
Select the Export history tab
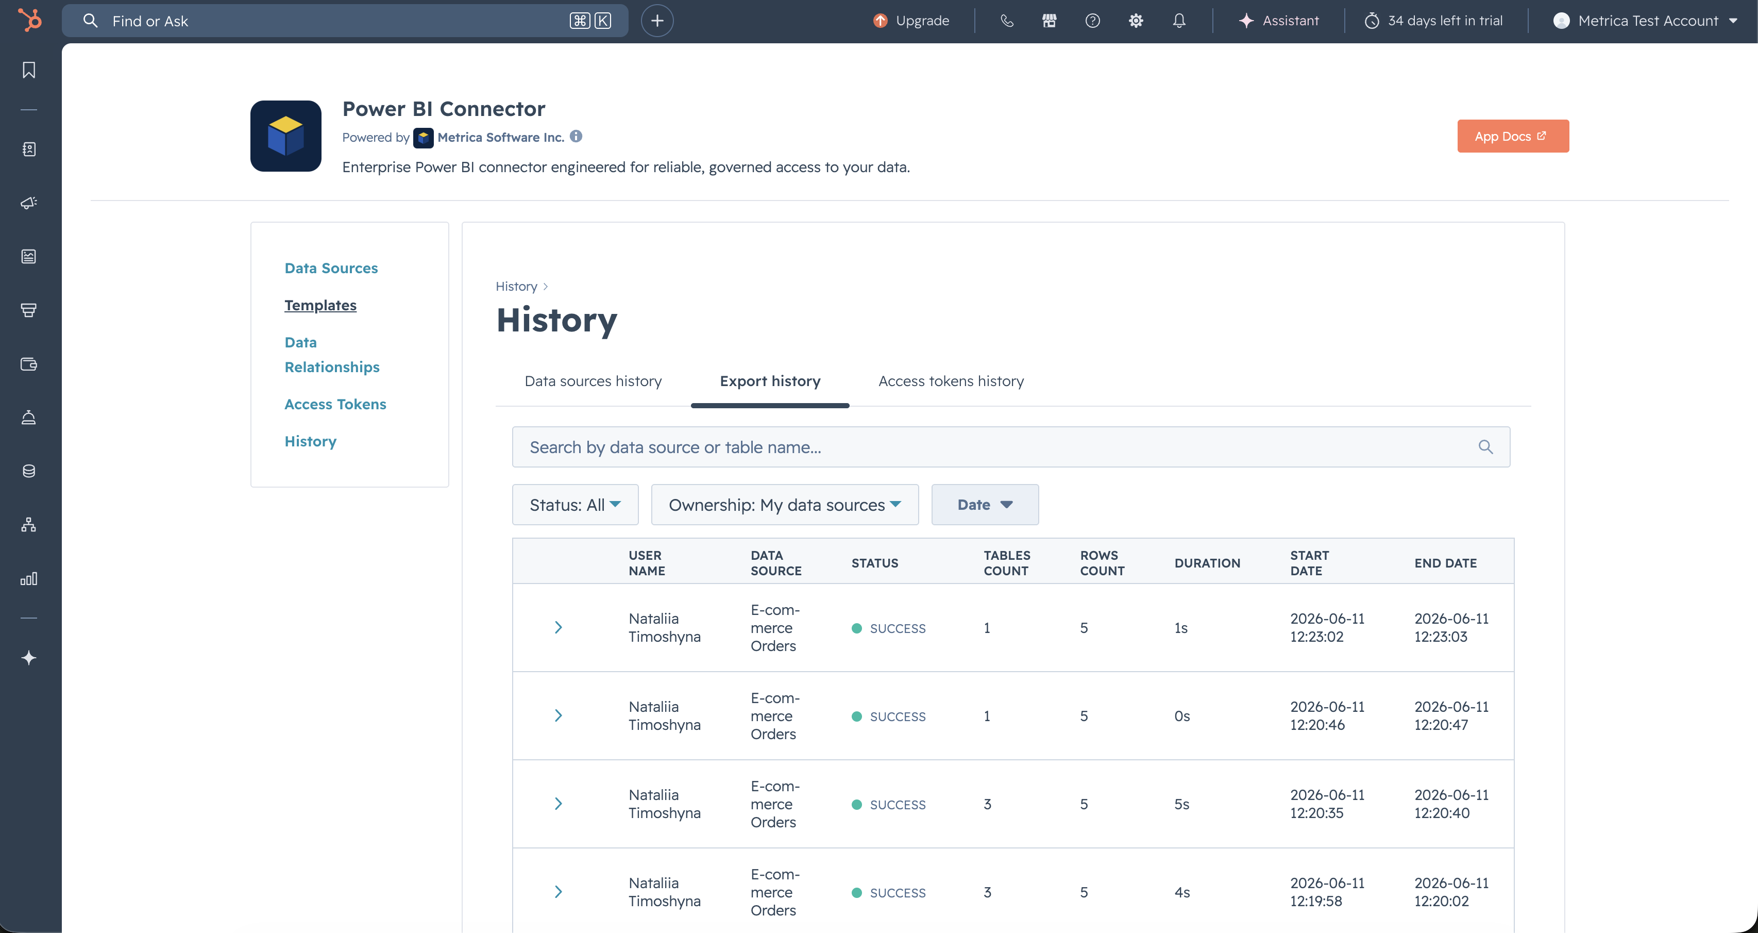coord(770,381)
